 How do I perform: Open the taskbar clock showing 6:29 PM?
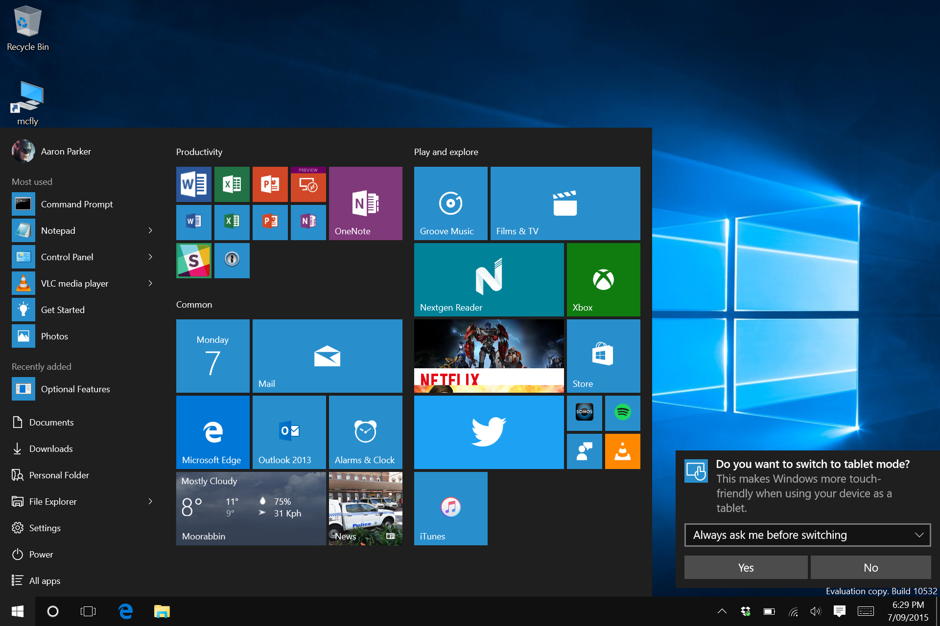[908, 611]
